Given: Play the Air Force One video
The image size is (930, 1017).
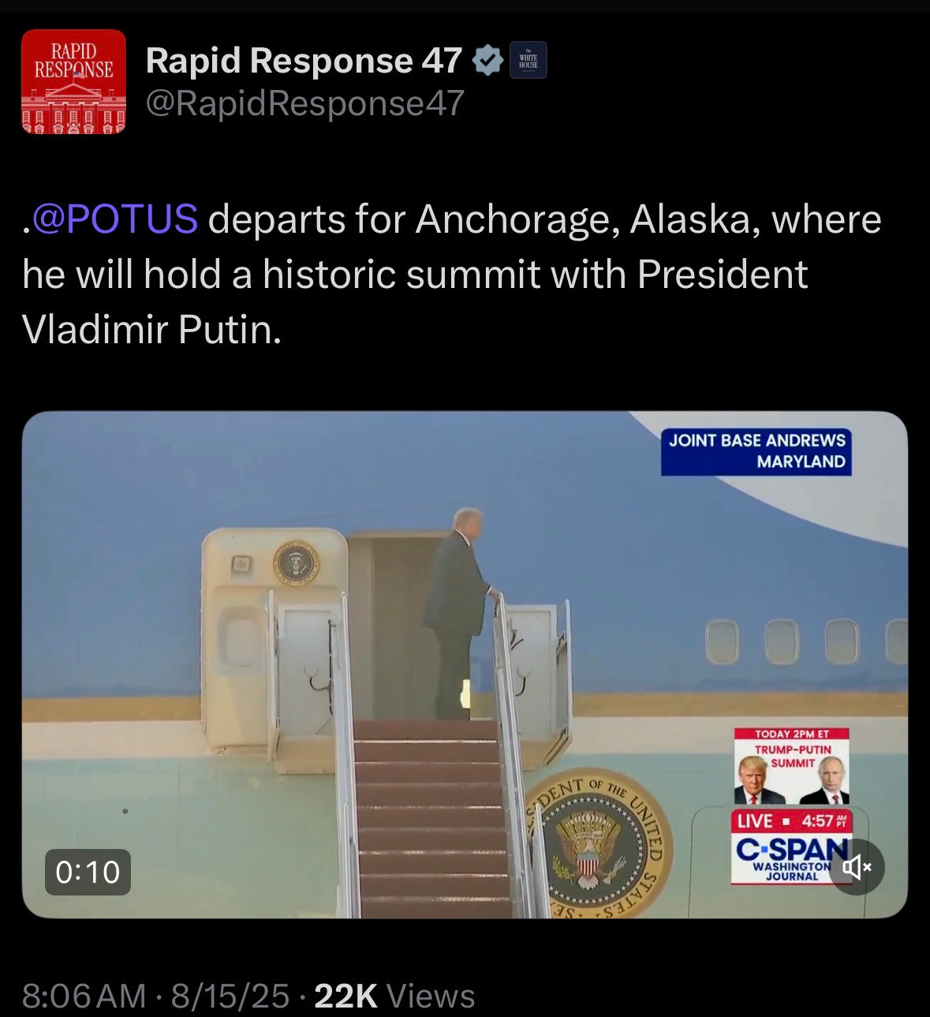Looking at the screenshot, I should (x=465, y=664).
